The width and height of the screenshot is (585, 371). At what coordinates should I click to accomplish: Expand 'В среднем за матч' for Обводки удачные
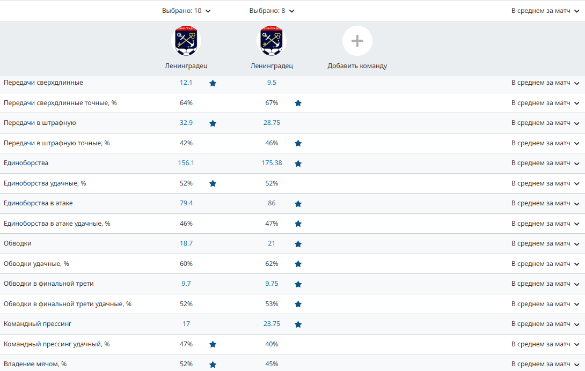point(545,264)
